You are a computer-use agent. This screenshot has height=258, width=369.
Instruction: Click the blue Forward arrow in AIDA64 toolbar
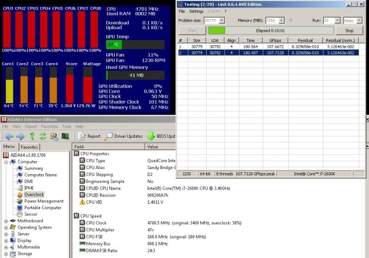coord(20,136)
